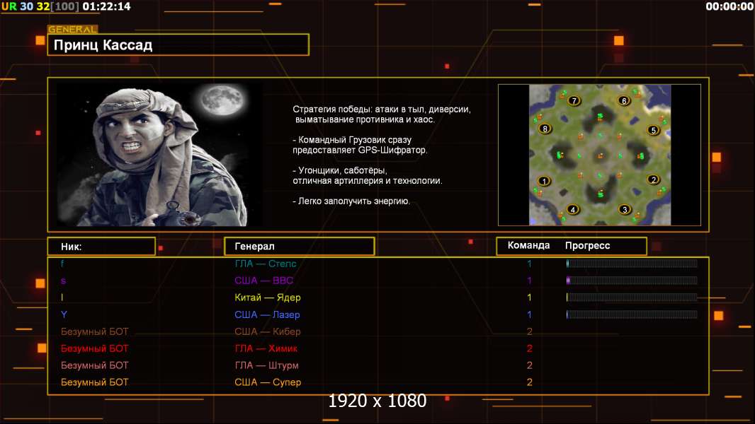Click the "Ник:" column header
Image resolution: width=755 pixels, height=424 pixels.
101,246
